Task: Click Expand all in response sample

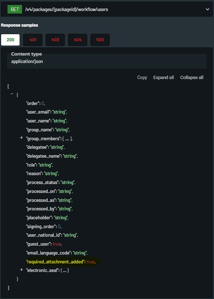Action: click(163, 78)
